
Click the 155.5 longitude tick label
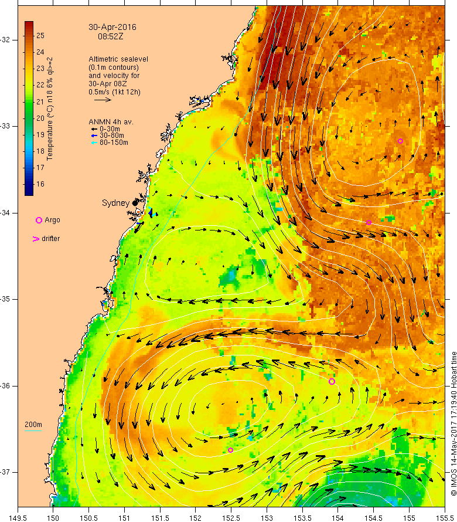tap(445, 518)
